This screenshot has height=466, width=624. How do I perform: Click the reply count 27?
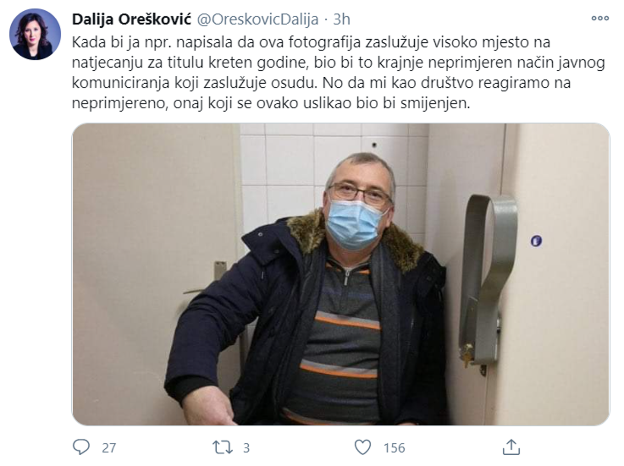pos(109,448)
